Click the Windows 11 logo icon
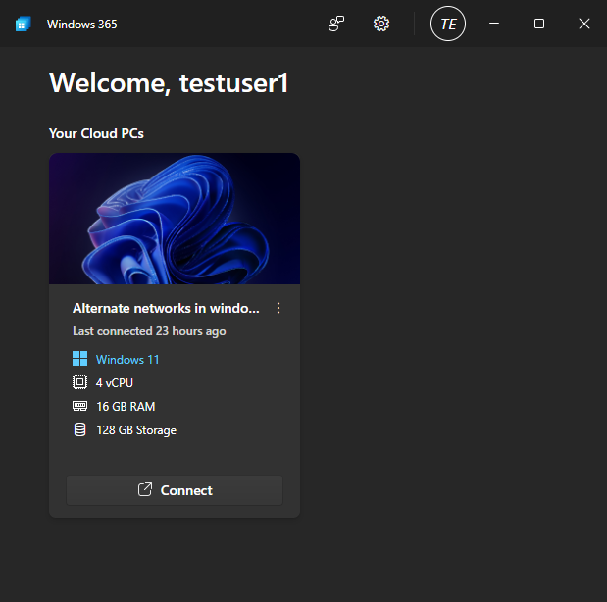 (79, 359)
